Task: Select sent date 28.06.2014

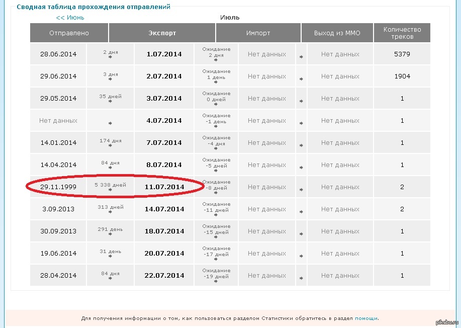Action: tap(58, 54)
